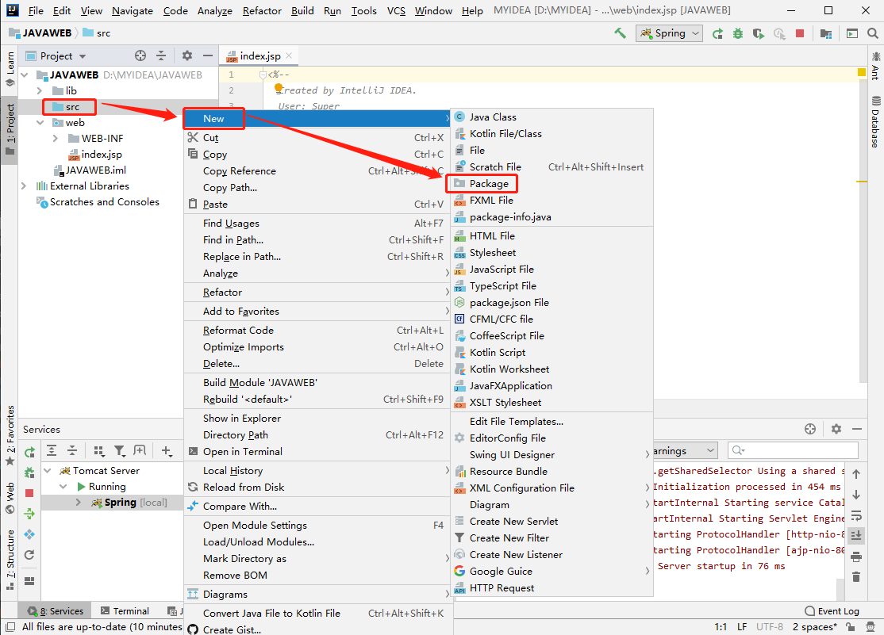Click the up arrow in log toolbar
884x635 pixels.
point(856,474)
